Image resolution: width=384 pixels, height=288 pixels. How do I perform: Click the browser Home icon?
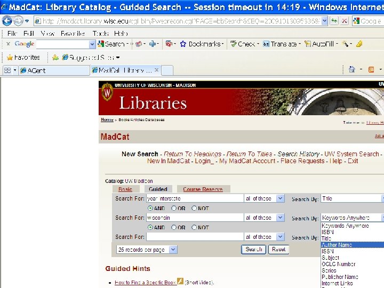pos(351,70)
